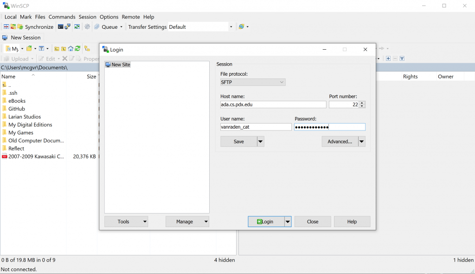475x274 pixels.
Task: Go to the Root Directory icon
Action: [x=64, y=49]
